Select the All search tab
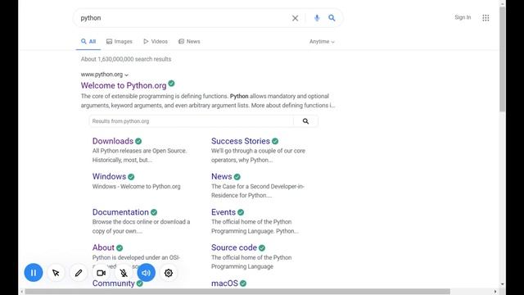This screenshot has height=295, width=524. pos(88,42)
